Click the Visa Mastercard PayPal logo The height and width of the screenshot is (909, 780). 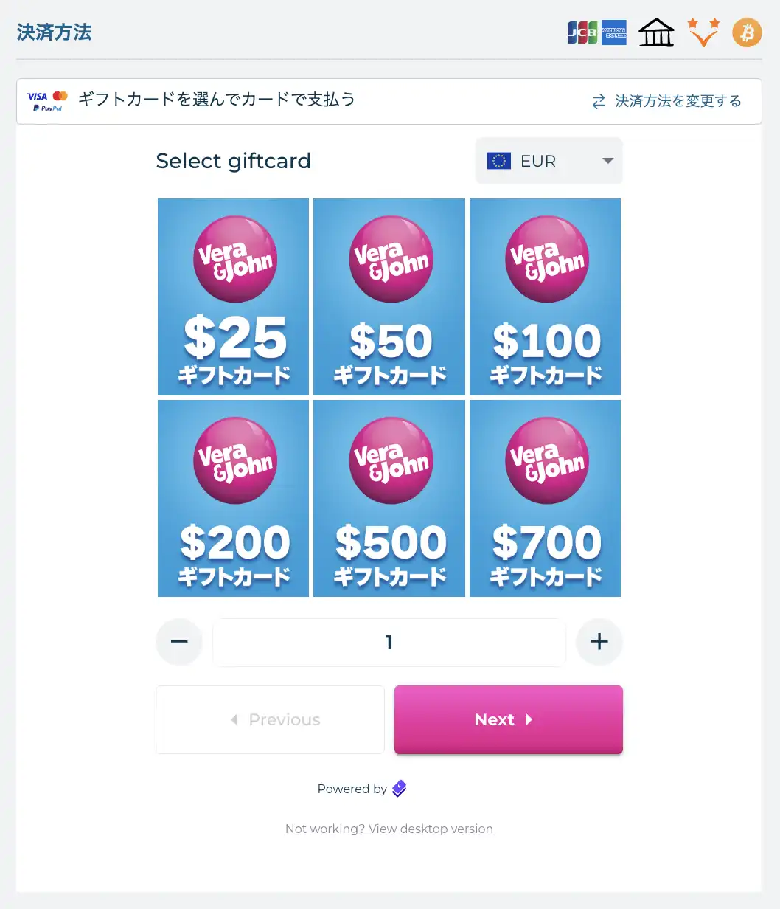pos(48,102)
